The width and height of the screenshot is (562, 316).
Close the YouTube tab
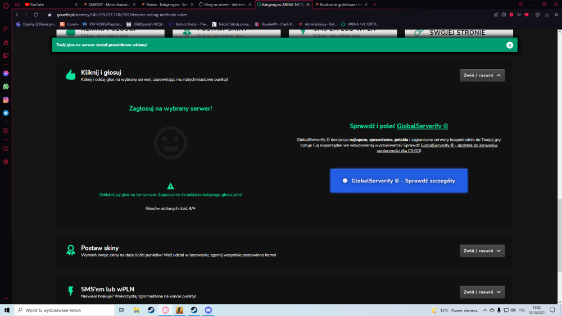click(76, 4)
